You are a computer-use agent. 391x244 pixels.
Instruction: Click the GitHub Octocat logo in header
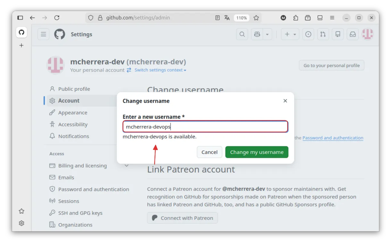pos(60,34)
